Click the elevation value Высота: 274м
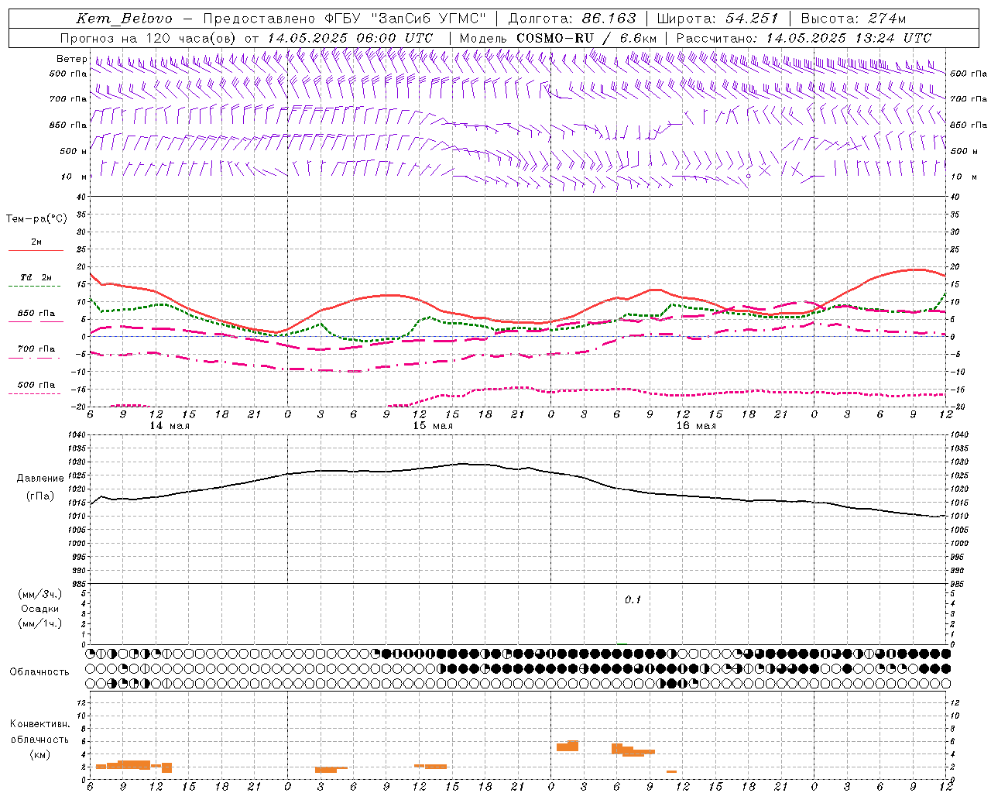991x793 pixels. pos(853,19)
